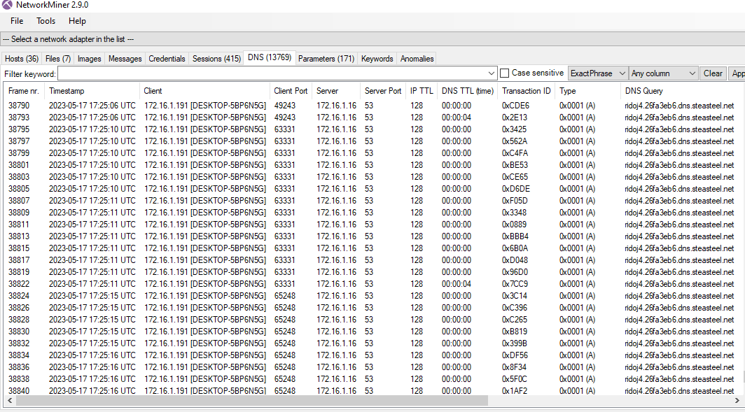Viewport: 745px width, 412px height.
Task: Click transaction ID 0x3C14 cell
Action: point(514,296)
